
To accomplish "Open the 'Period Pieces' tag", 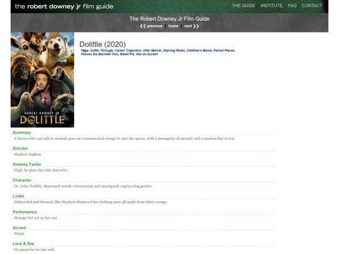I will (x=224, y=51).
